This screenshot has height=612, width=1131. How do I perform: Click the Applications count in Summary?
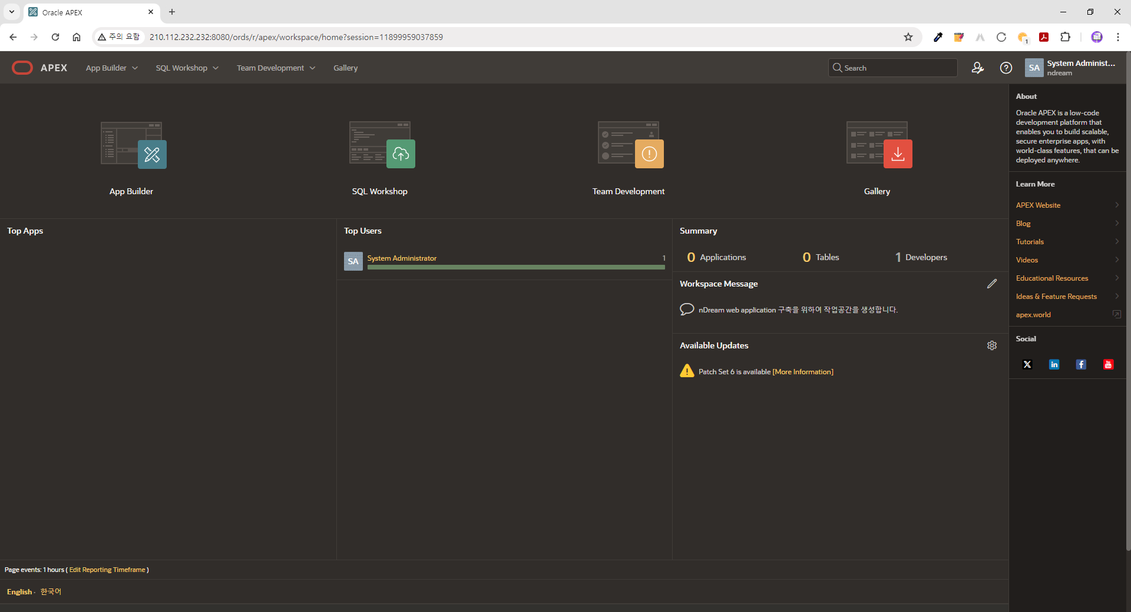pyautogui.click(x=716, y=257)
